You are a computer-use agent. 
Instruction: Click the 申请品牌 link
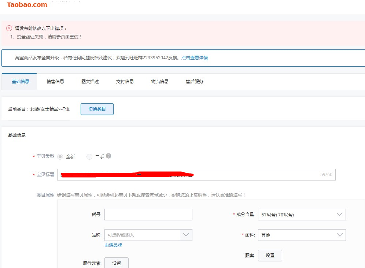[113, 245]
